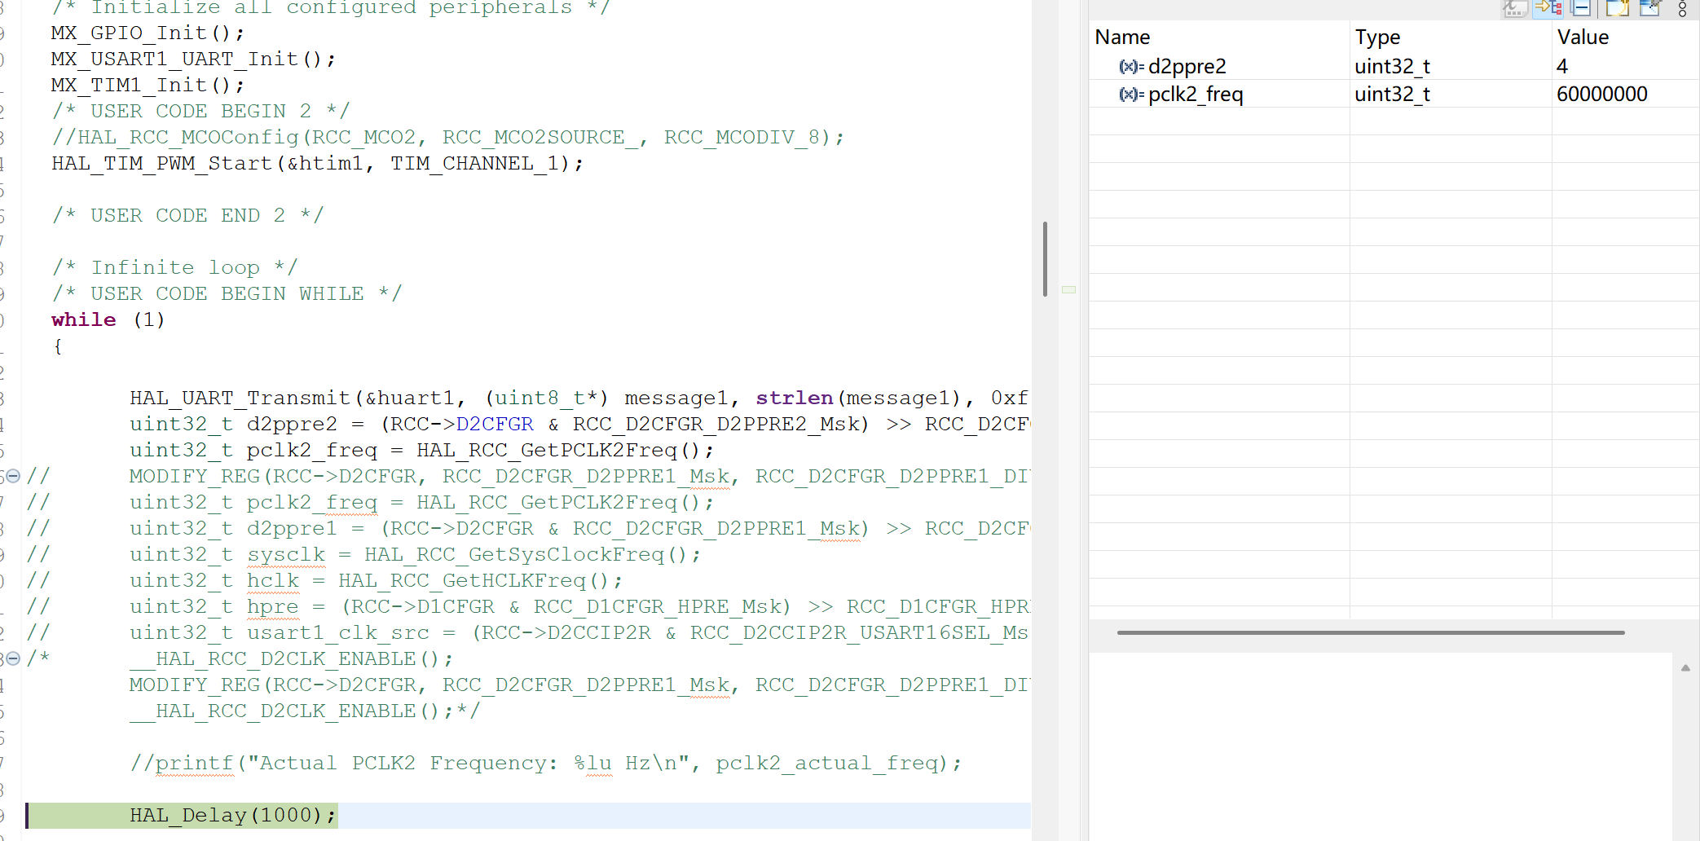This screenshot has width=1700, height=841.
Task: Click the variable icon beside d2ppre2
Action: (1130, 67)
